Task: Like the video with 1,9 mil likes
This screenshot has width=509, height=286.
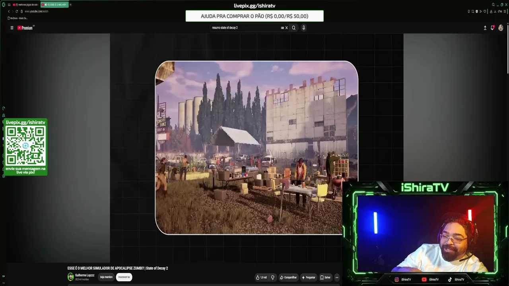Action: point(262,277)
